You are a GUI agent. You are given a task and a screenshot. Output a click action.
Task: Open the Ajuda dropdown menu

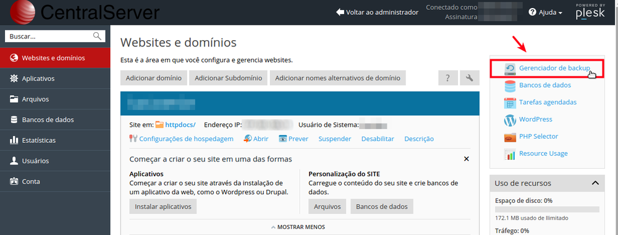pyautogui.click(x=546, y=12)
